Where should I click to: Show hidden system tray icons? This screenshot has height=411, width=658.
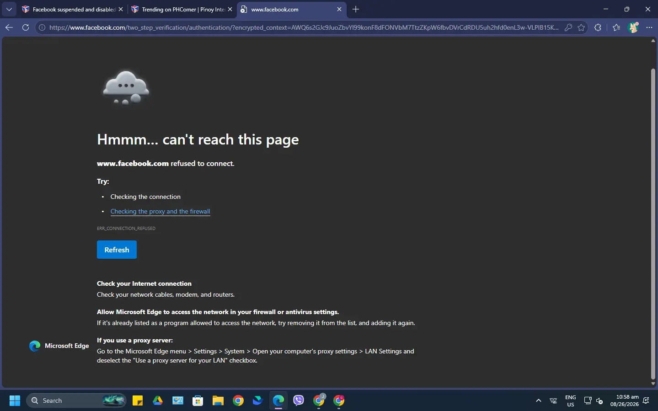(539, 400)
